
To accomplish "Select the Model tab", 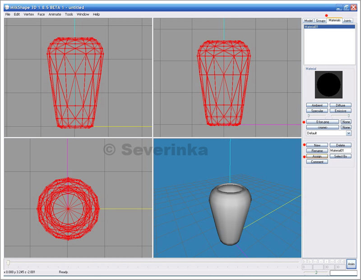I will click(309, 21).
